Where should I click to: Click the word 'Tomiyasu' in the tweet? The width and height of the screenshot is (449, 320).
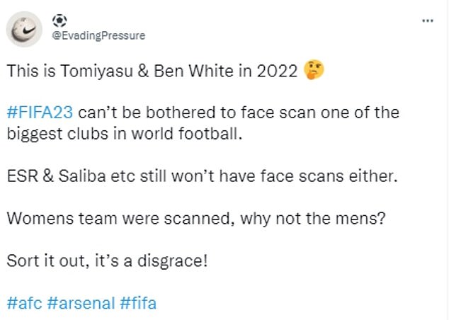coord(96,71)
